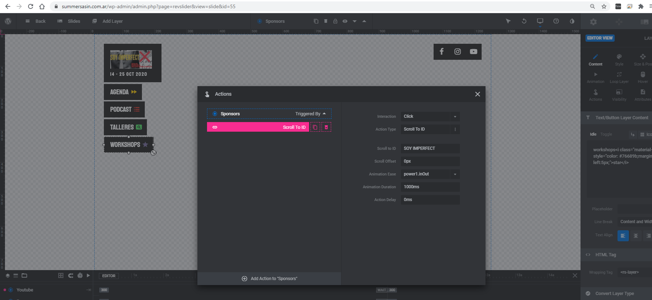Viewport: 652px width, 300px height.
Task: Edit the Animation Duration field
Action: tap(430, 187)
